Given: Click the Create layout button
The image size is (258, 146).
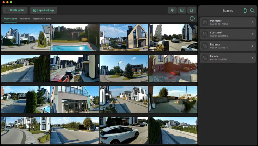Looking at the screenshot, I should click(15, 10).
